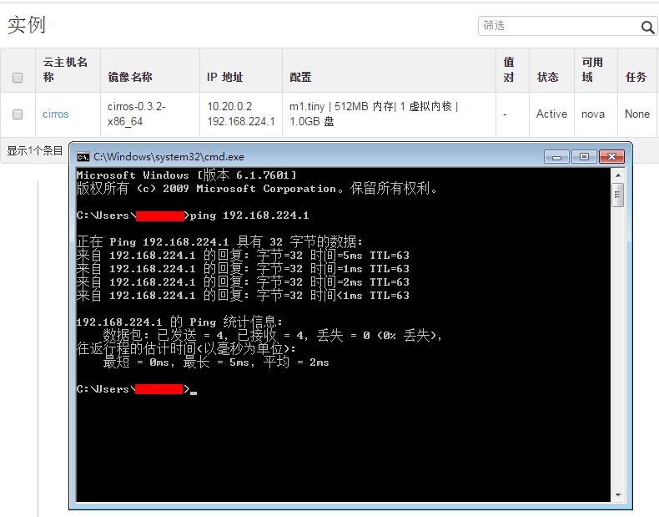Image resolution: width=659 pixels, height=517 pixels.
Task: Click the cmd scrollbar down arrow
Action: point(618,495)
